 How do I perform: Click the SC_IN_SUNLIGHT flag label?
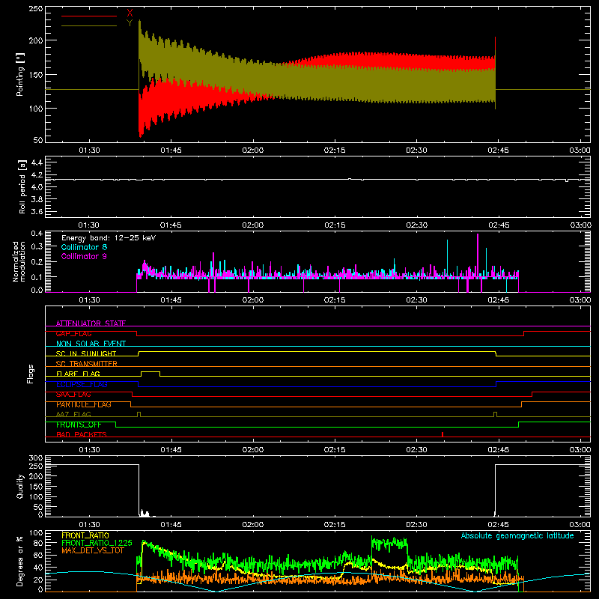tap(86, 353)
